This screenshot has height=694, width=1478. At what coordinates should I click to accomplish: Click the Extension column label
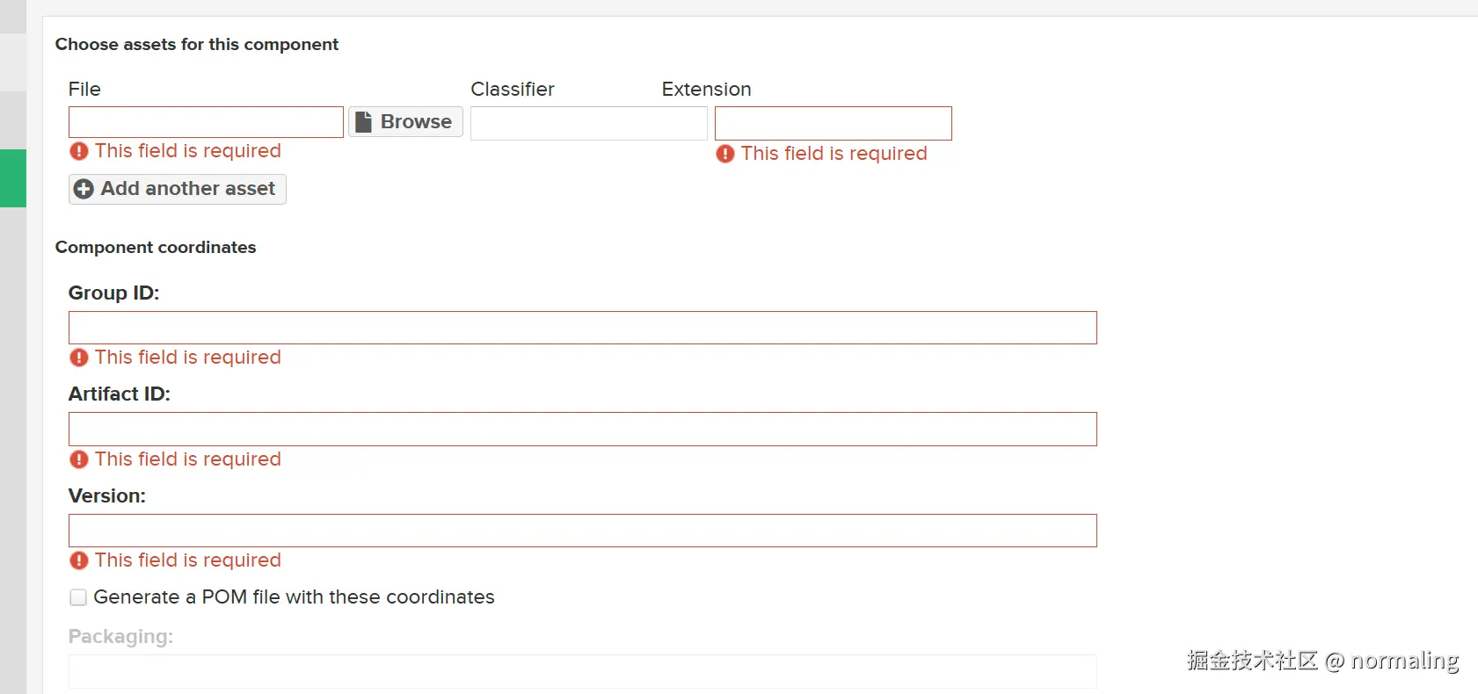tap(706, 90)
